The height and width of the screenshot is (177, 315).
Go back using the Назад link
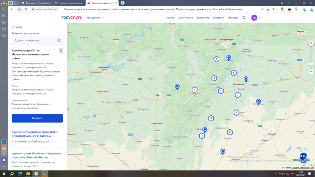tap(16, 27)
